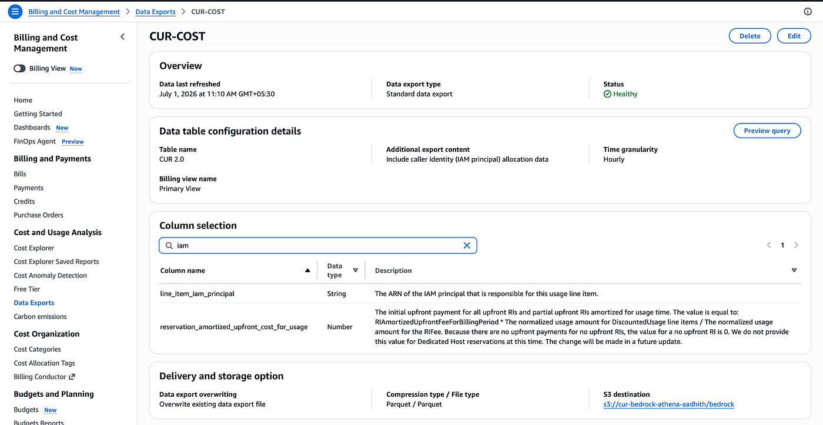
Task: Click the Data last refreshed timestamp
Action: 217,94
